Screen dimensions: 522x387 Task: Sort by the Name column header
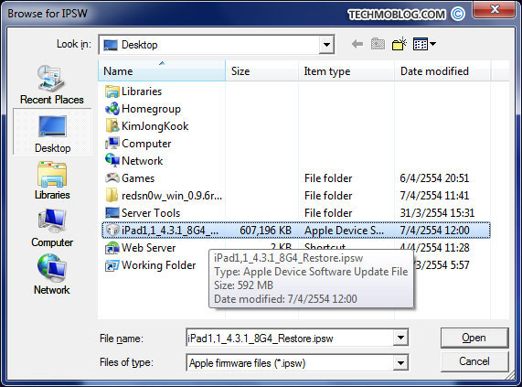(162, 70)
